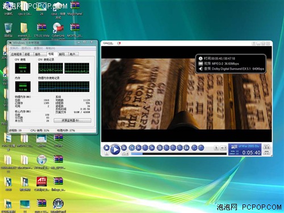Skip to the next chapter
Image resolution: width=284 pixels, height=213 pixels.
[x=139, y=148]
